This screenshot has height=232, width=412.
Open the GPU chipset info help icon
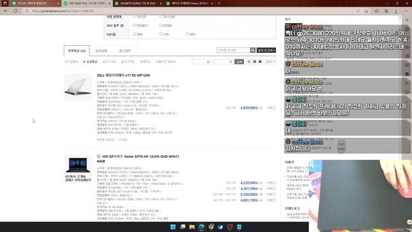tap(122, 26)
